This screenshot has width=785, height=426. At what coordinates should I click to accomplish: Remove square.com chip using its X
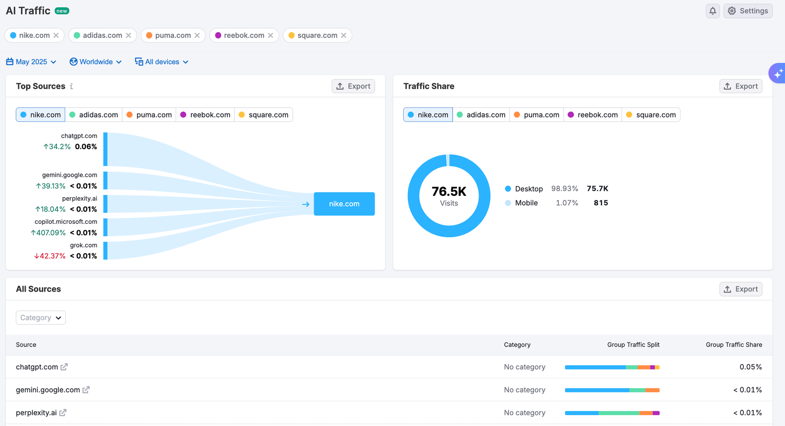pos(343,35)
